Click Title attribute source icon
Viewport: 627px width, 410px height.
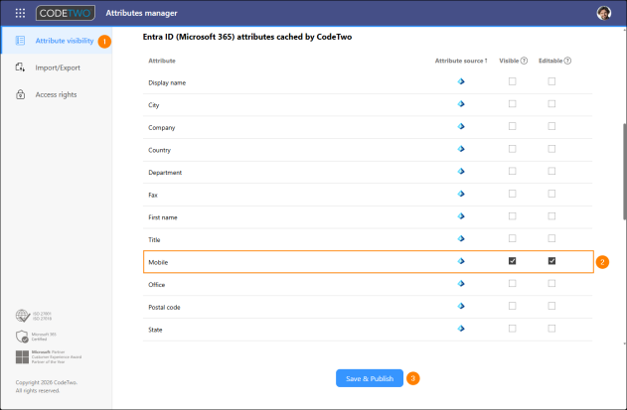click(x=461, y=238)
